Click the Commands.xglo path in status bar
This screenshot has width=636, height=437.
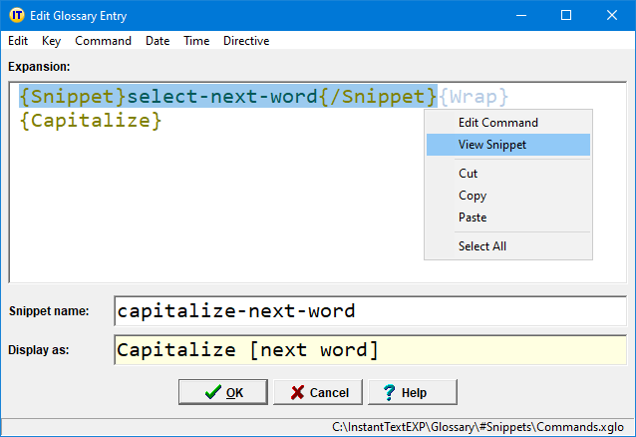tap(477, 427)
